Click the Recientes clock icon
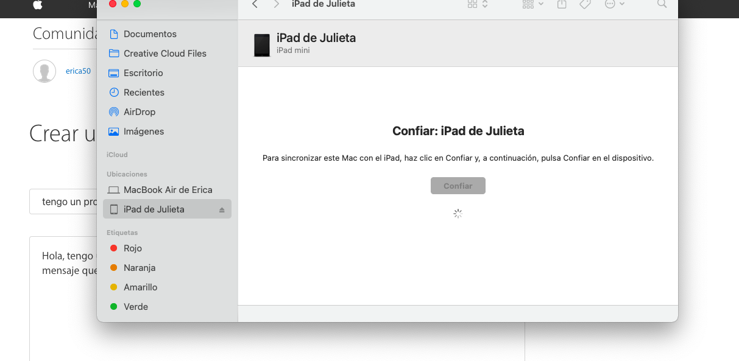This screenshot has height=361, width=739. [x=113, y=93]
